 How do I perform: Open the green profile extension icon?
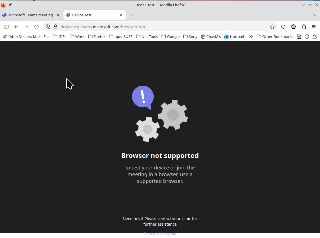pyautogui.click(x=293, y=27)
